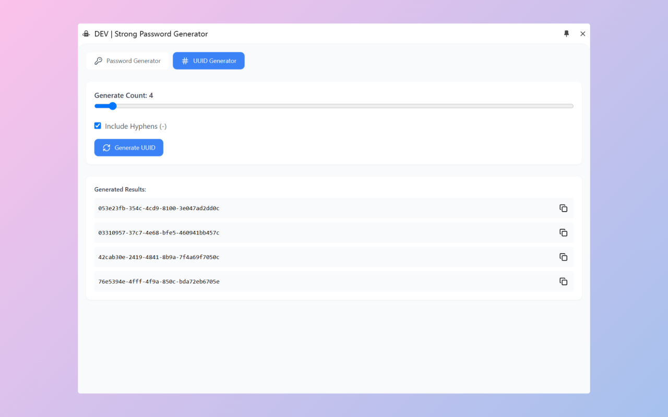Click the hash icon on the UUID tab
This screenshot has height=417, width=668.
pos(185,61)
